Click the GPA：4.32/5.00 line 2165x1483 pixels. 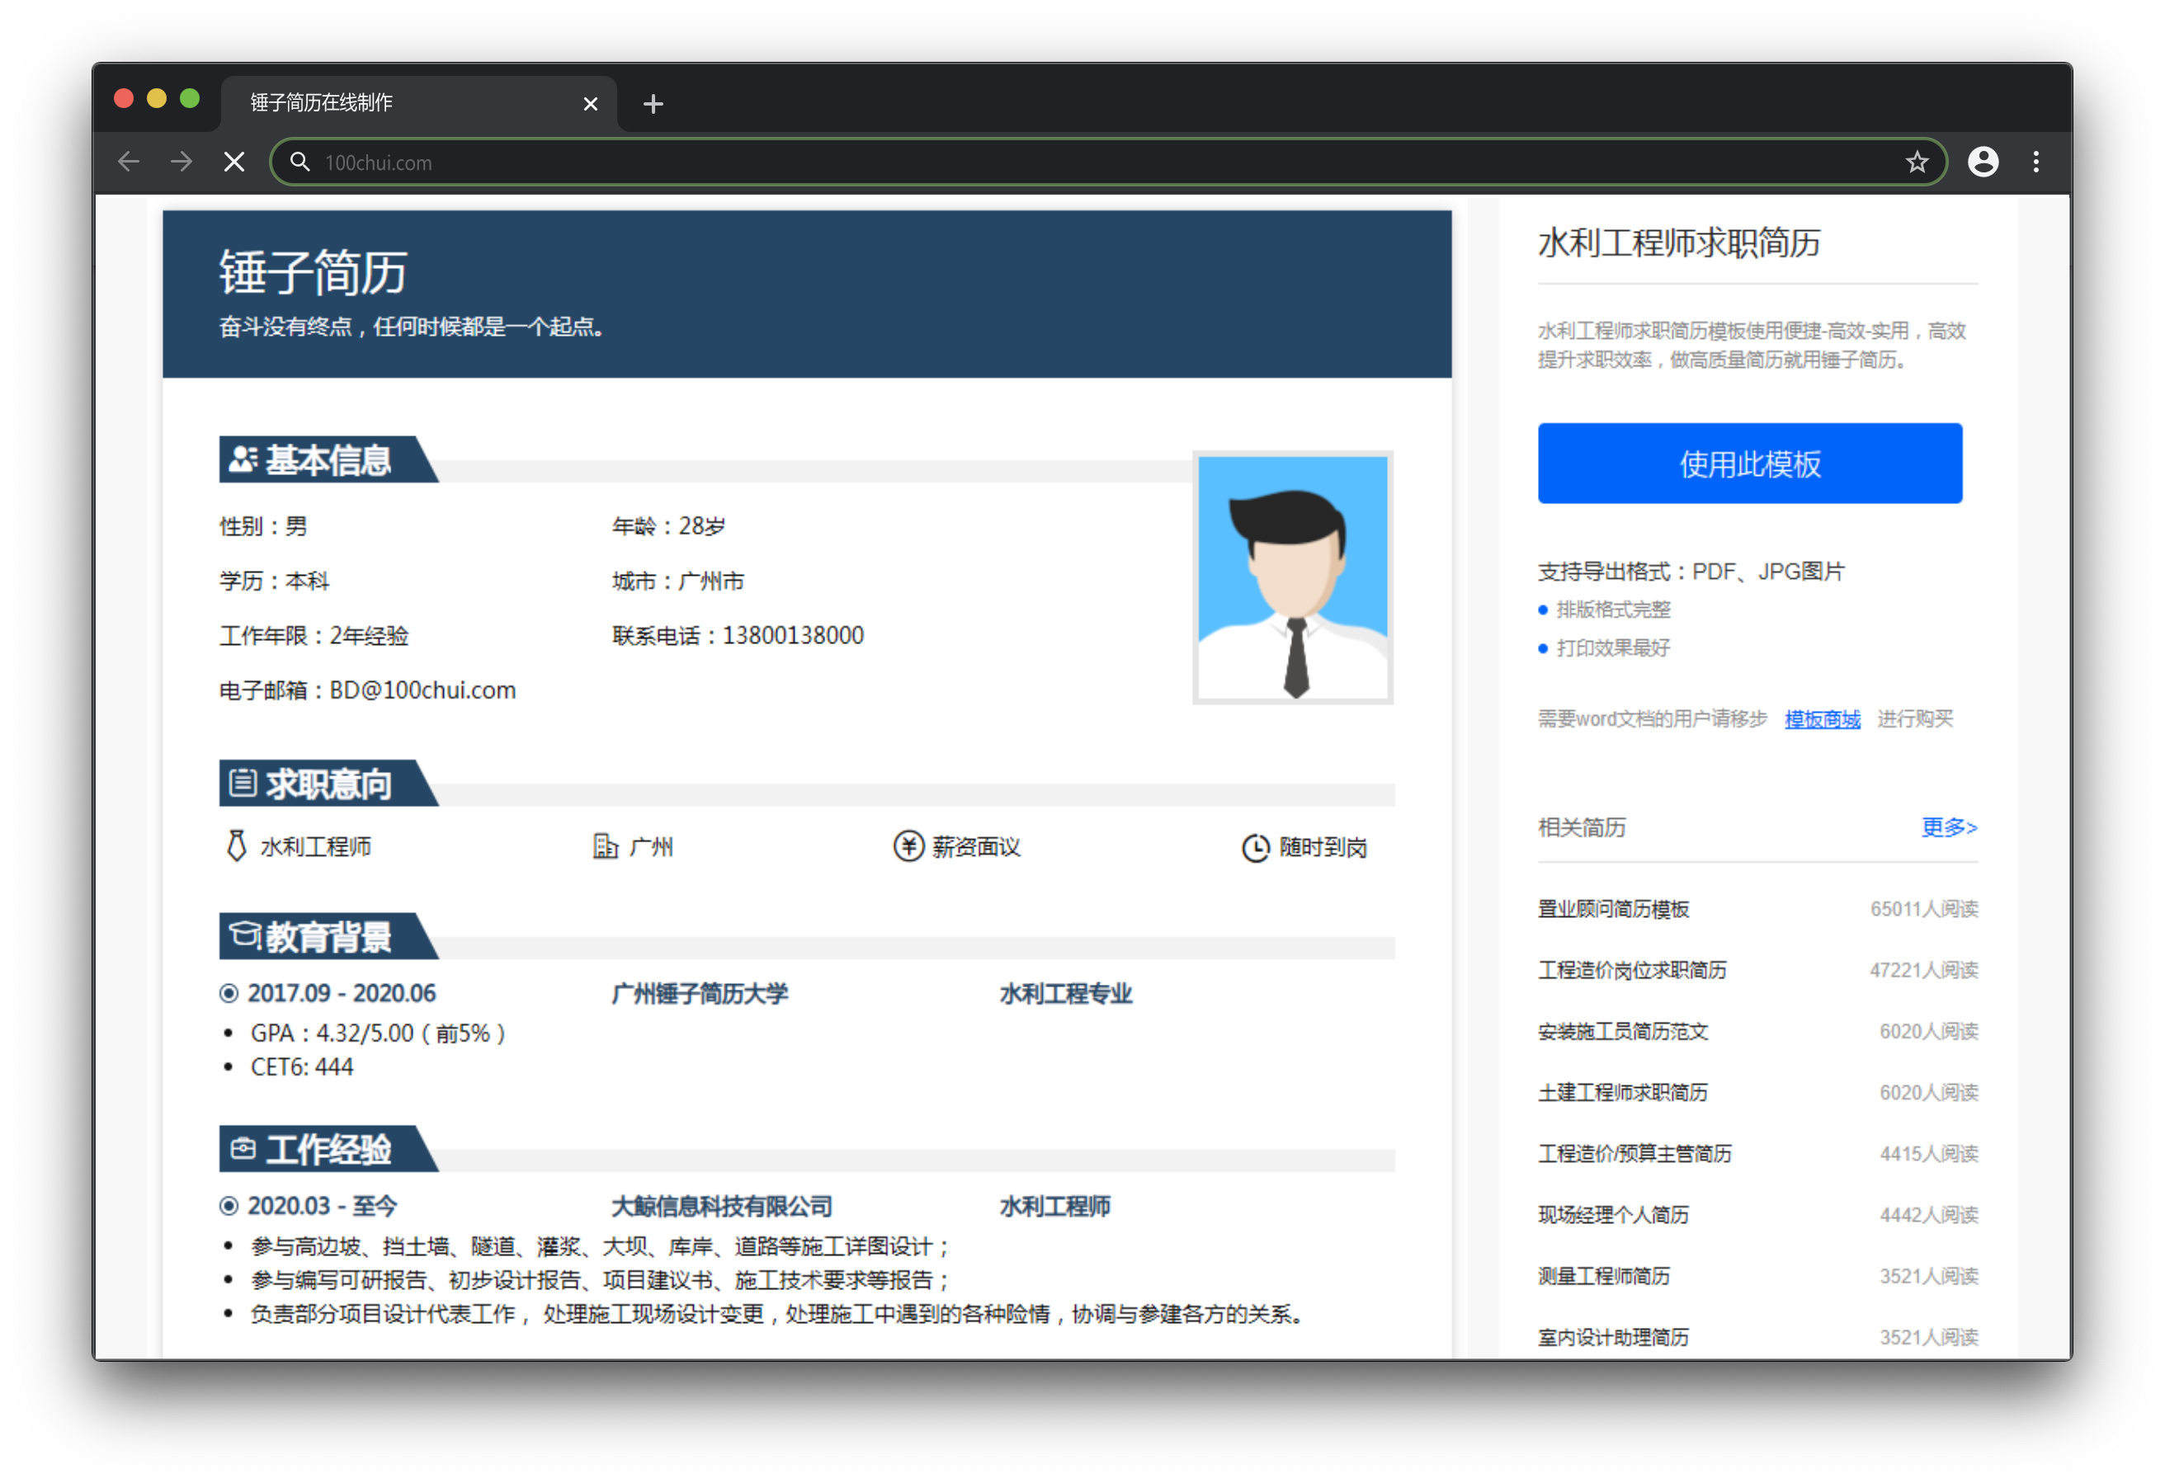[378, 1033]
